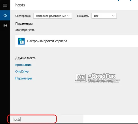This screenshot has width=138, height=124.
Task: Open the hamburger menu icon
Action: pyautogui.click(x=5, y=5)
